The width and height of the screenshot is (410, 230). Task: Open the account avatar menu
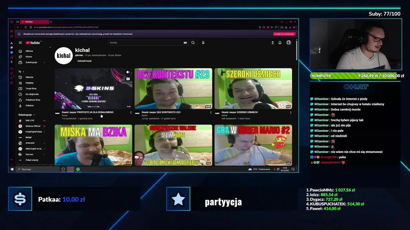click(289, 42)
